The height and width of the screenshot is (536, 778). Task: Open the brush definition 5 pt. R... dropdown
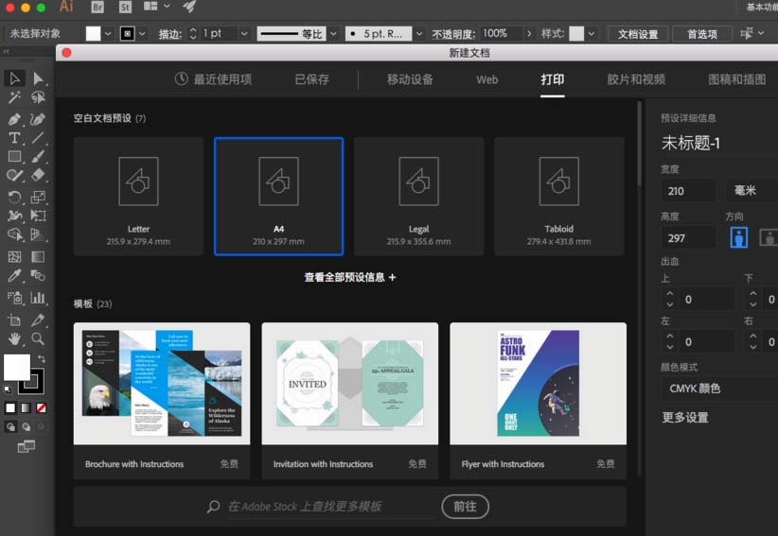[x=419, y=34]
